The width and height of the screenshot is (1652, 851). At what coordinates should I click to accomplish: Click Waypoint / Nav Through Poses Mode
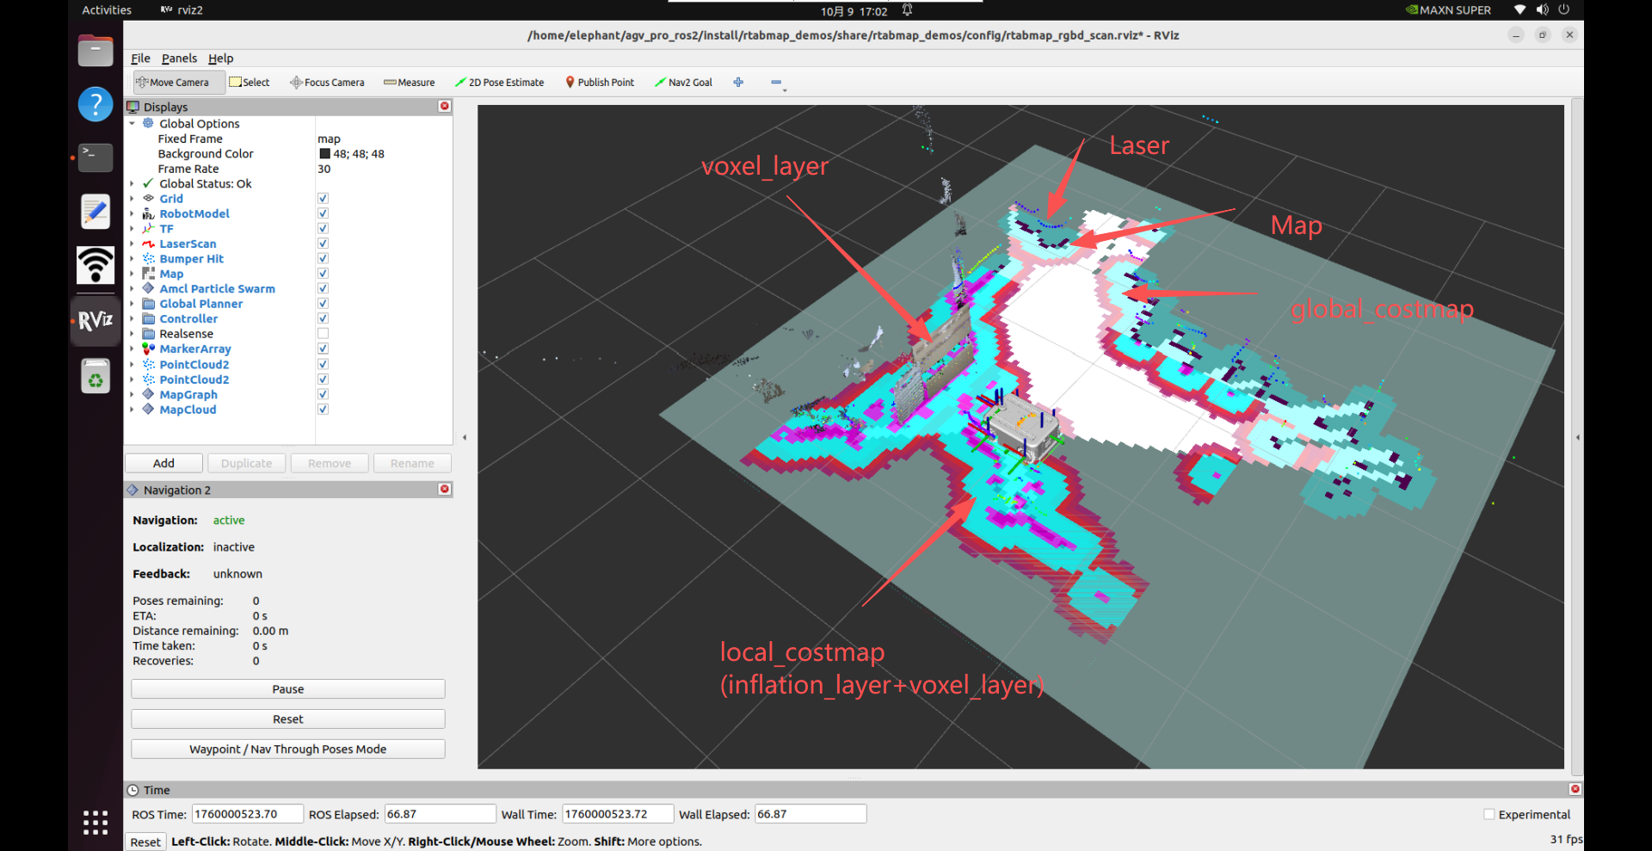287,749
